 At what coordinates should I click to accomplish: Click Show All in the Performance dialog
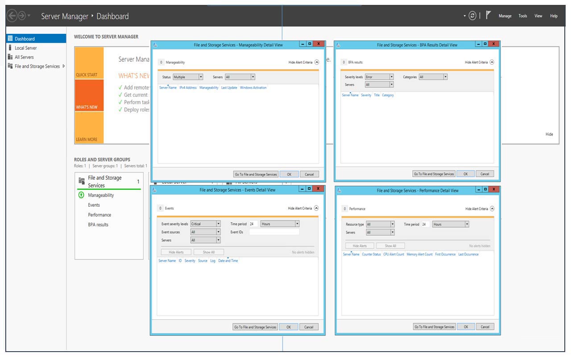coord(390,246)
